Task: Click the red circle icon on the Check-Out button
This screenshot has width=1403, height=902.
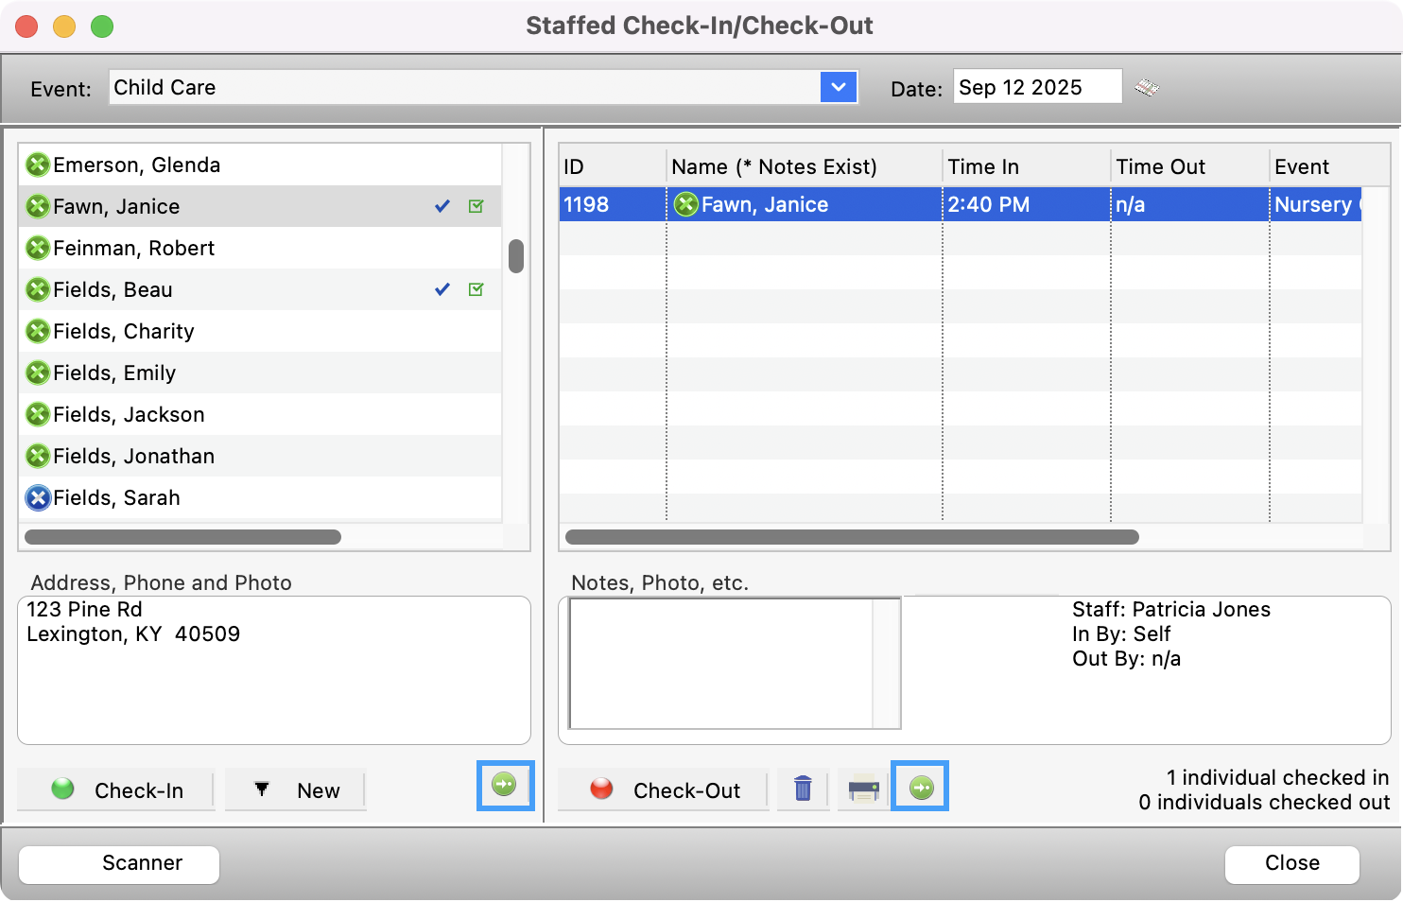Action: [600, 789]
